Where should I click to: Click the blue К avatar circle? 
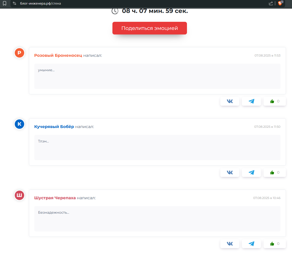[x=19, y=124]
